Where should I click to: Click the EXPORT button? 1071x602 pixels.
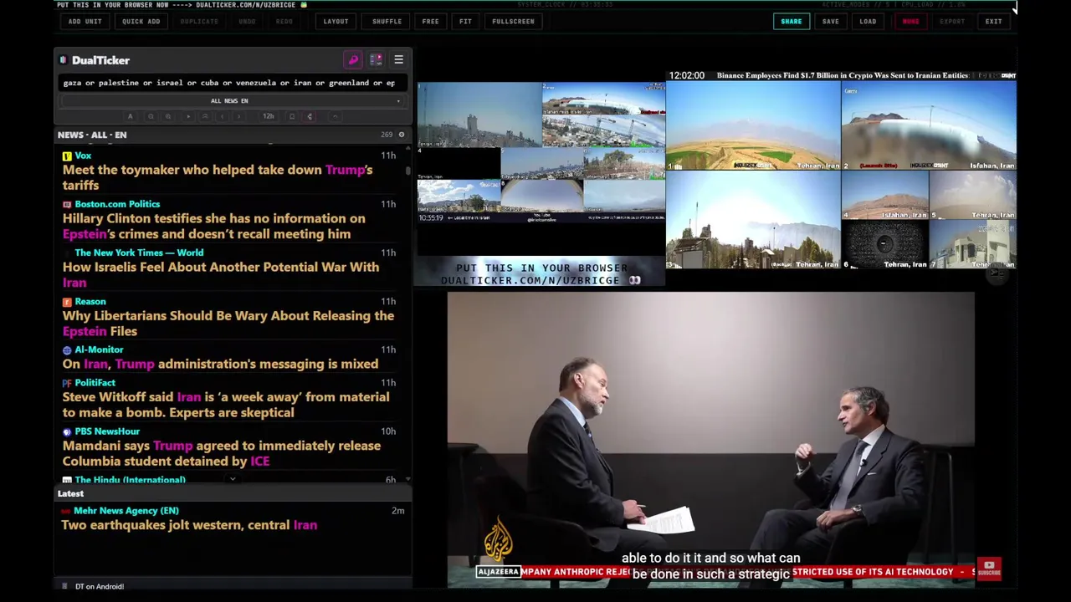click(952, 22)
